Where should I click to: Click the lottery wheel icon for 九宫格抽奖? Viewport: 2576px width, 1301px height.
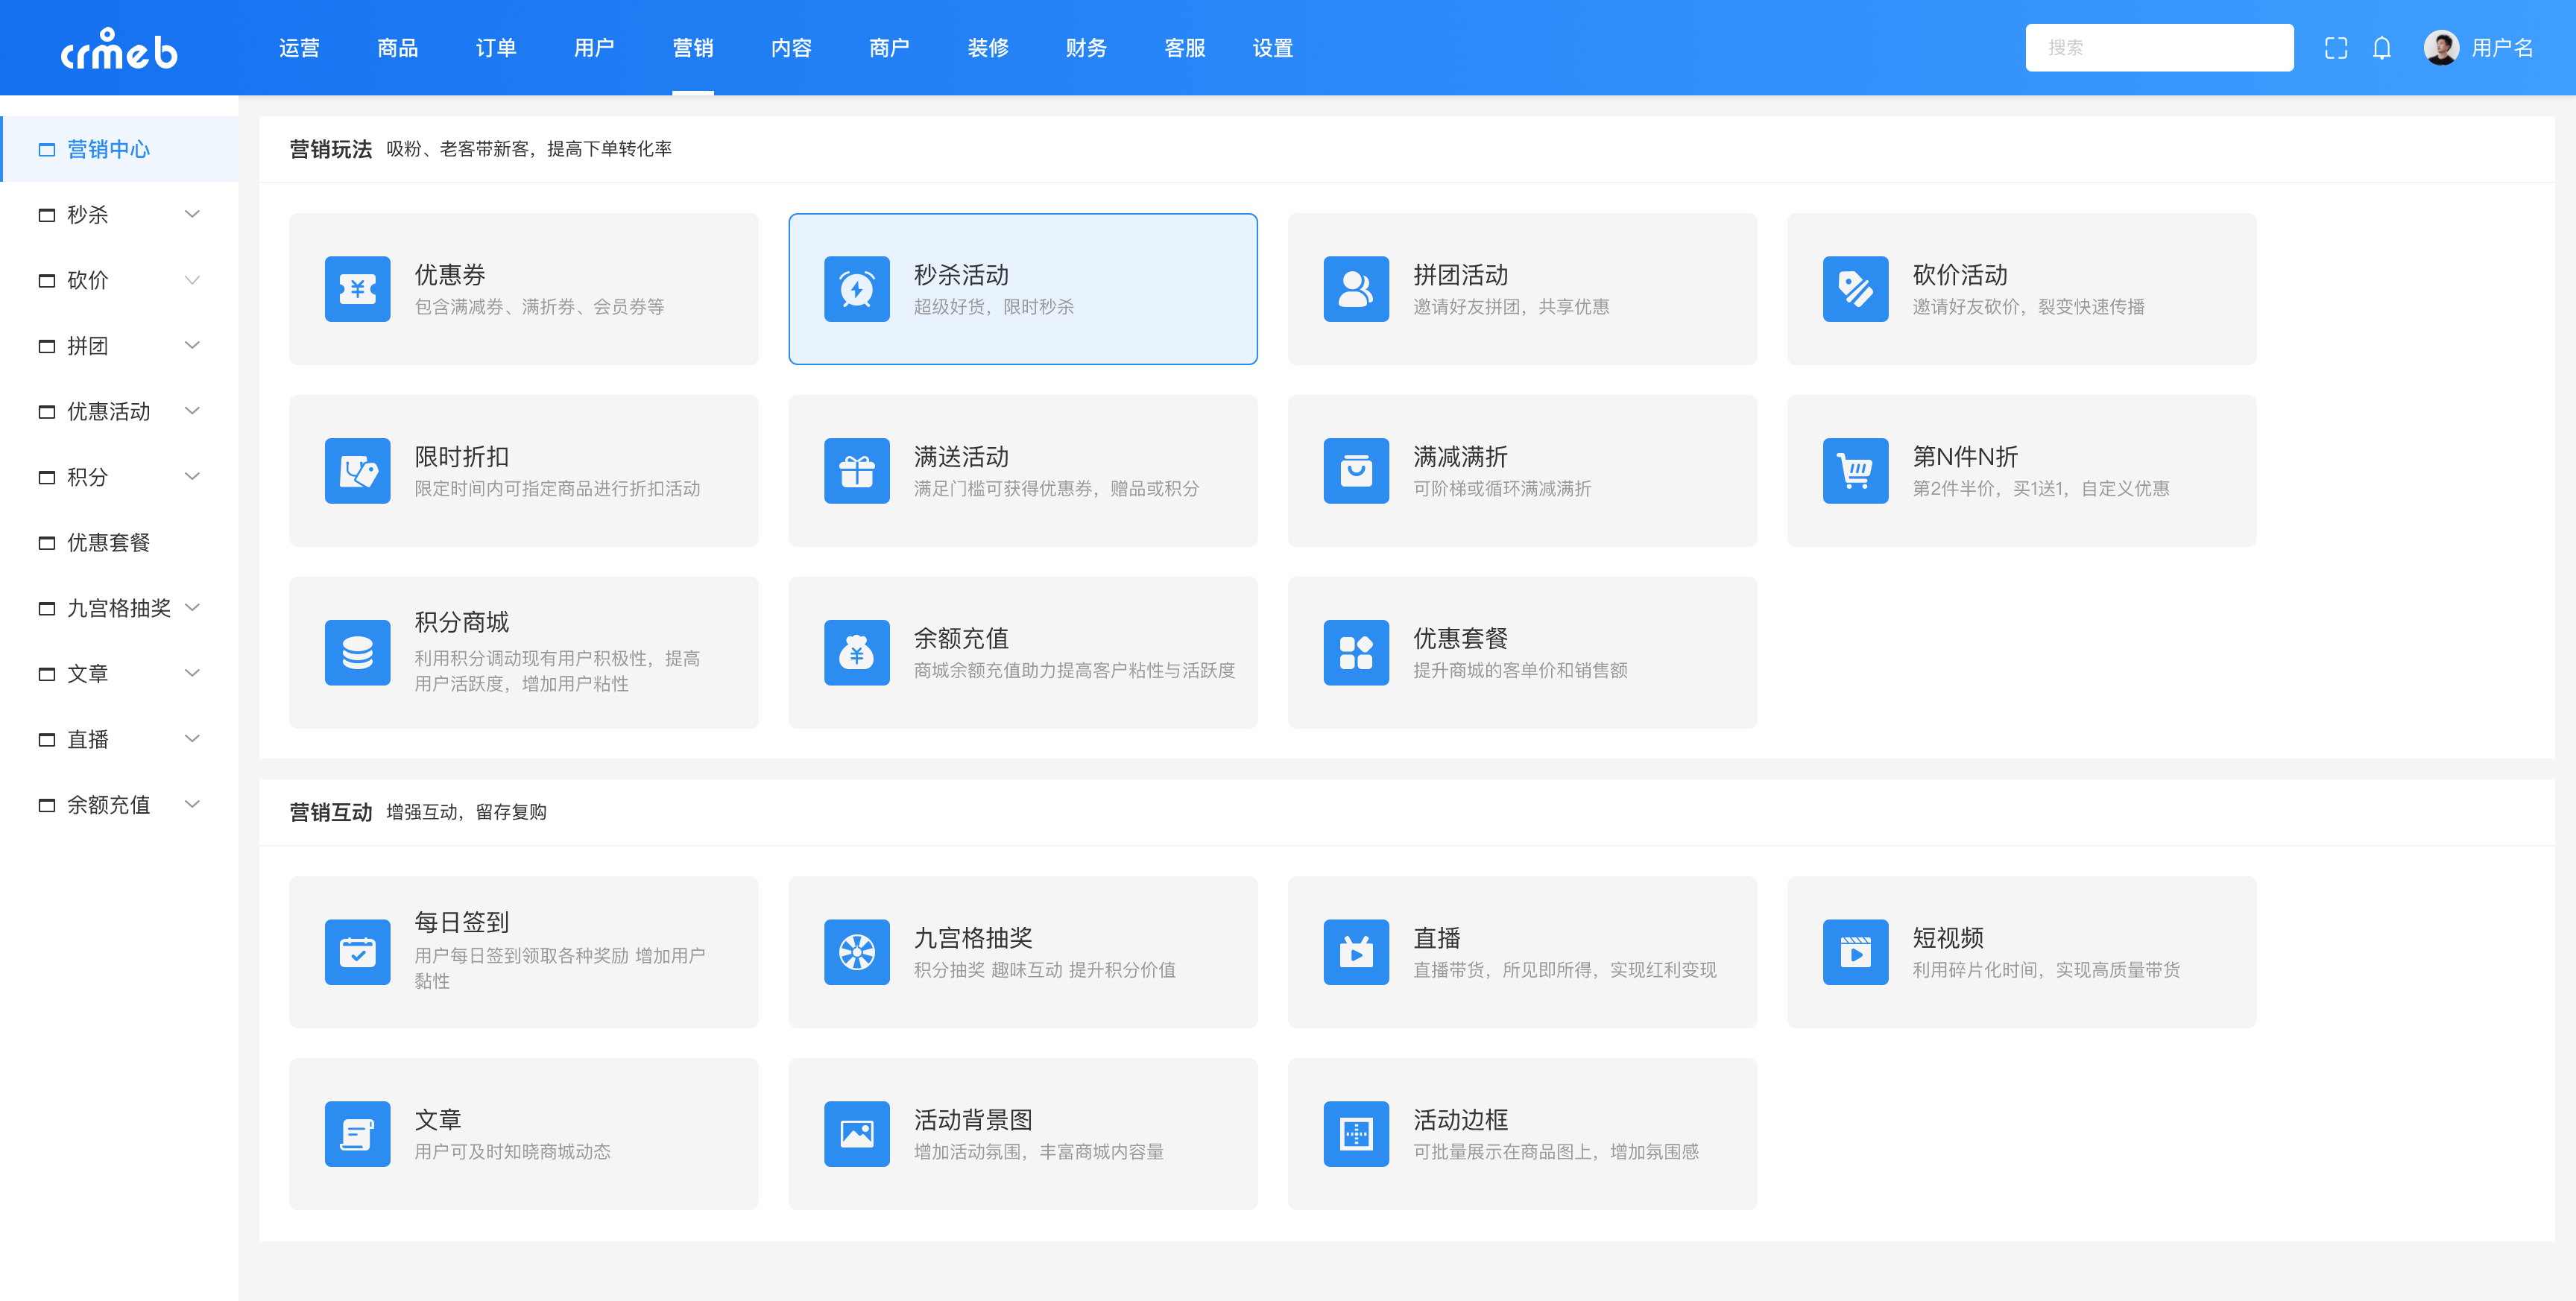856,952
